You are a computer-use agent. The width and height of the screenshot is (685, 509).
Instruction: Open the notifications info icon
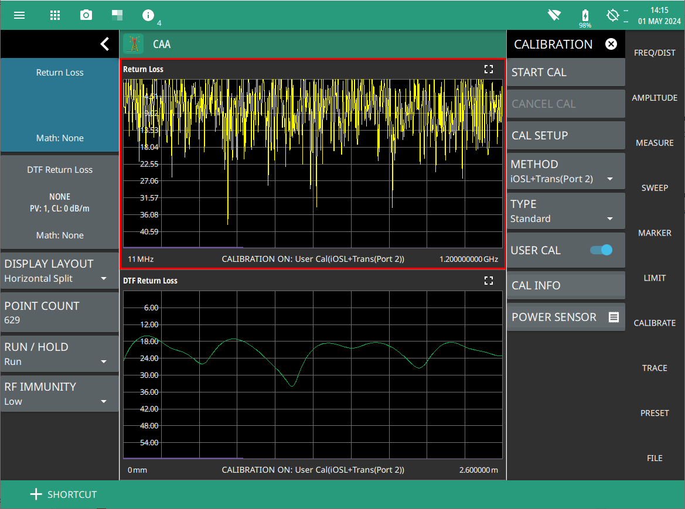tap(148, 15)
